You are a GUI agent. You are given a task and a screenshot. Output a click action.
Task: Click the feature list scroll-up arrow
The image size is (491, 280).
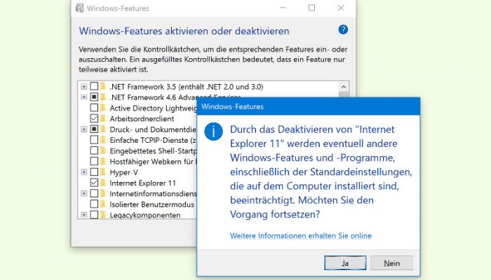pyautogui.click(x=344, y=87)
